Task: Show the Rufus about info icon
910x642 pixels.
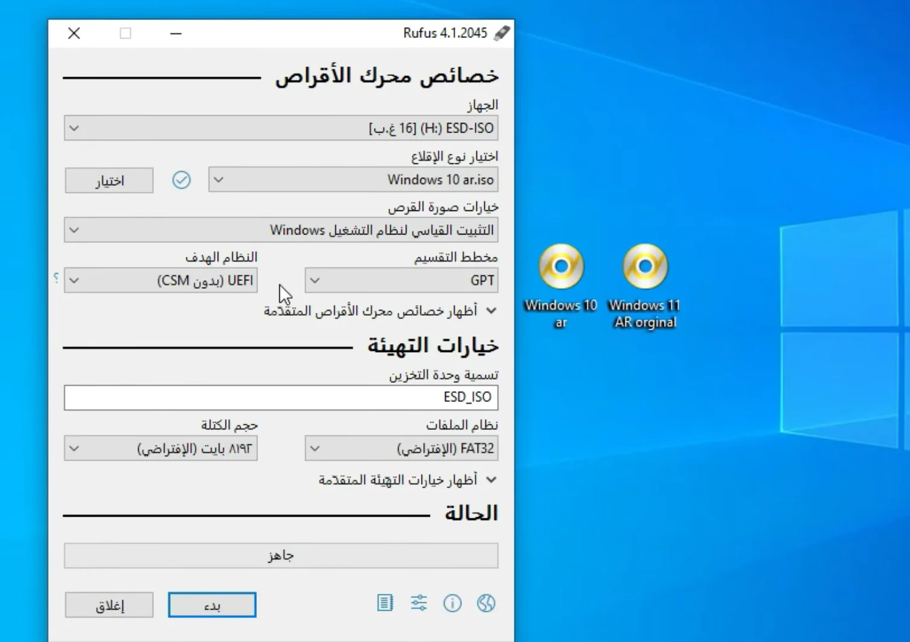Action: coord(452,603)
